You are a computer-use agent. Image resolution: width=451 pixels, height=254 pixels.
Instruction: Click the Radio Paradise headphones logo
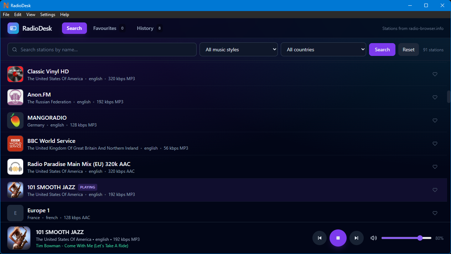point(15,167)
